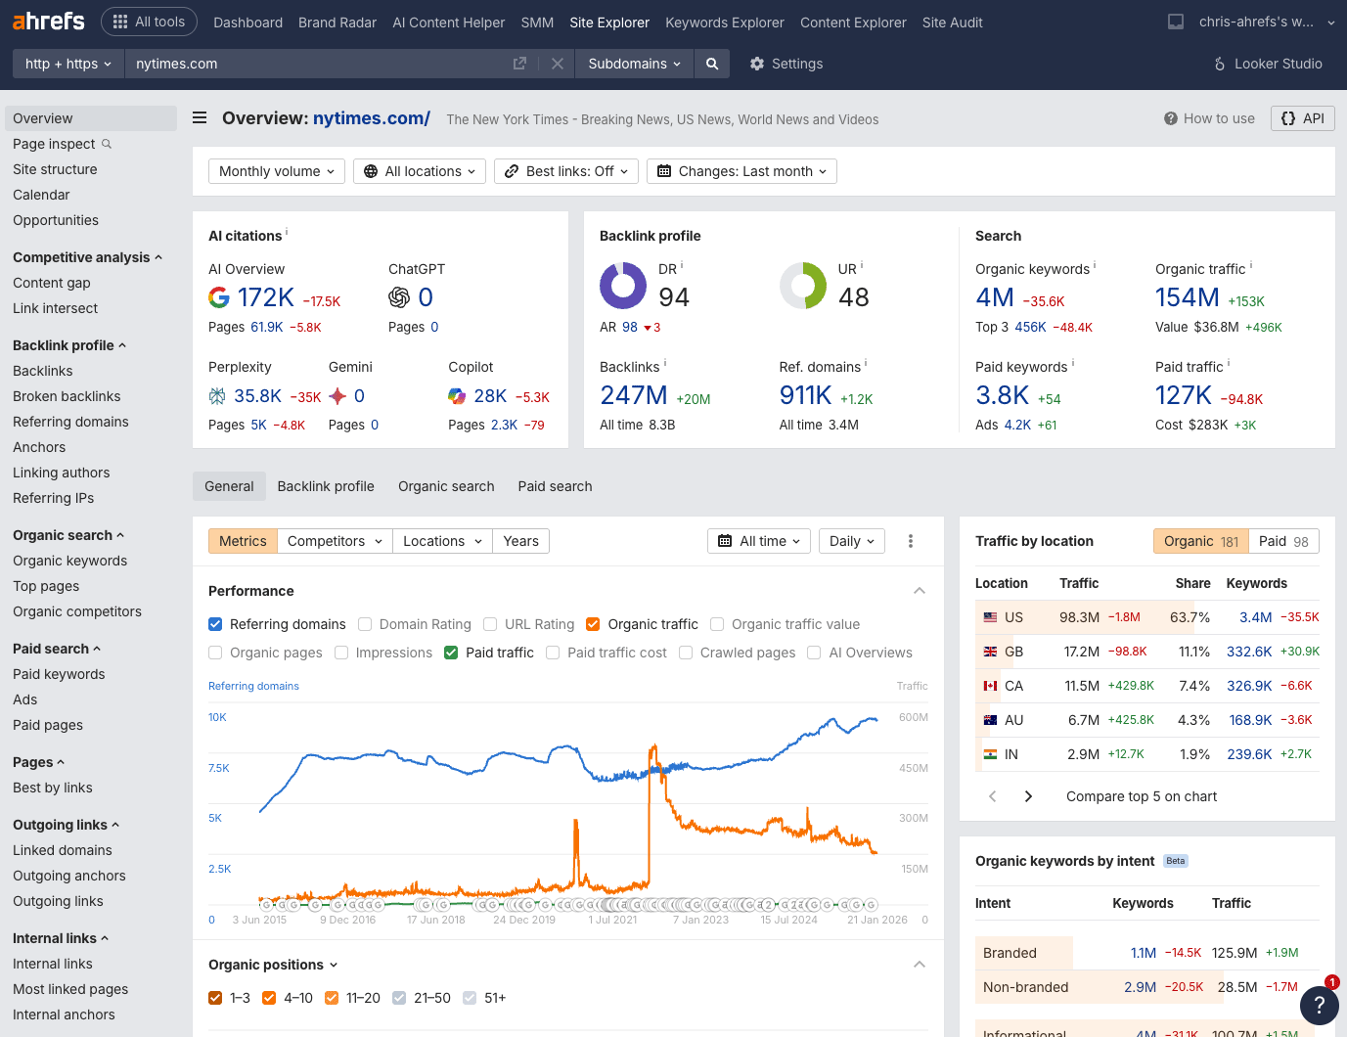The height and width of the screenshot is (1037, 1347).
Task: Open the floating help question mark
Action: [1320, 1005]
